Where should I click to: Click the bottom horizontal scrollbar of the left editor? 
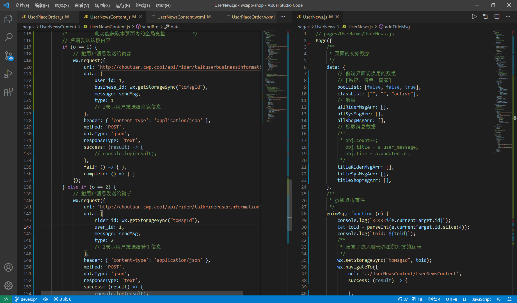142,293
